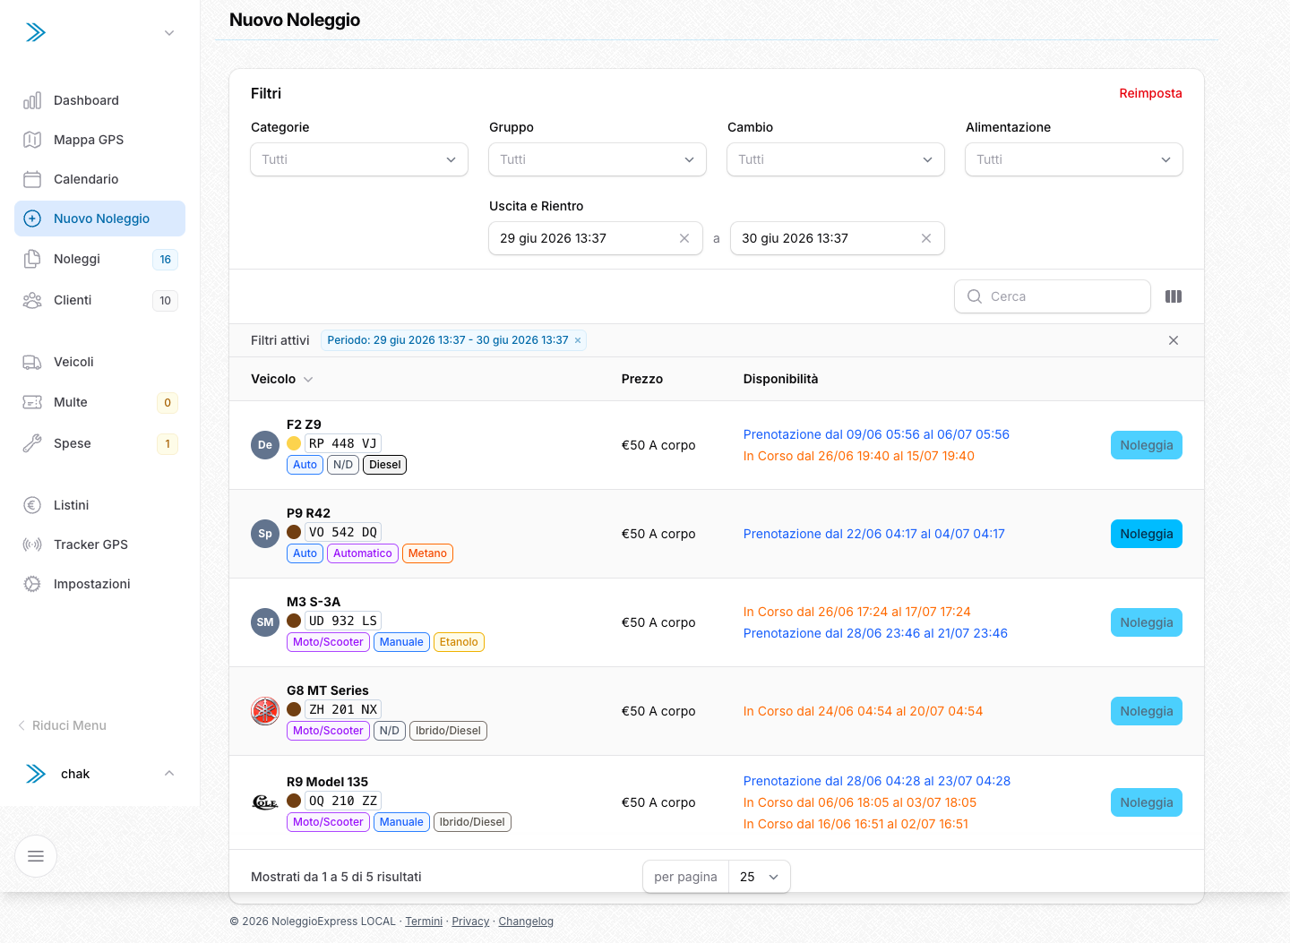Image resolution: width=1290 pixels, height=943 pixels.
Task: Click the yellow color dot of F2 Z9
Action: [294, 443]
